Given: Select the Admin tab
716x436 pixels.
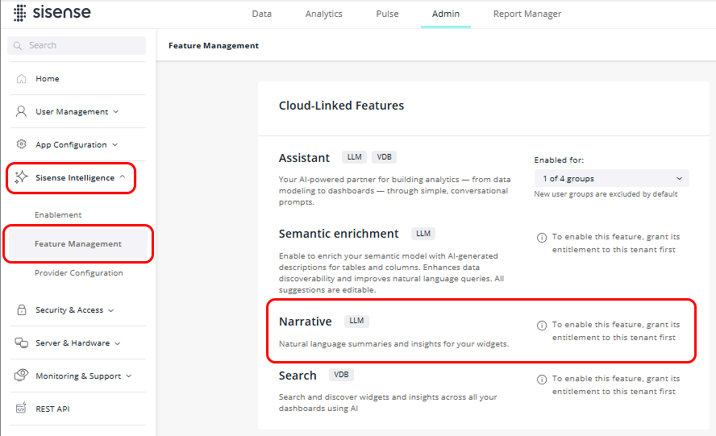Looking at the screenshot, I should pyautogui.click(x=446, y=14).
